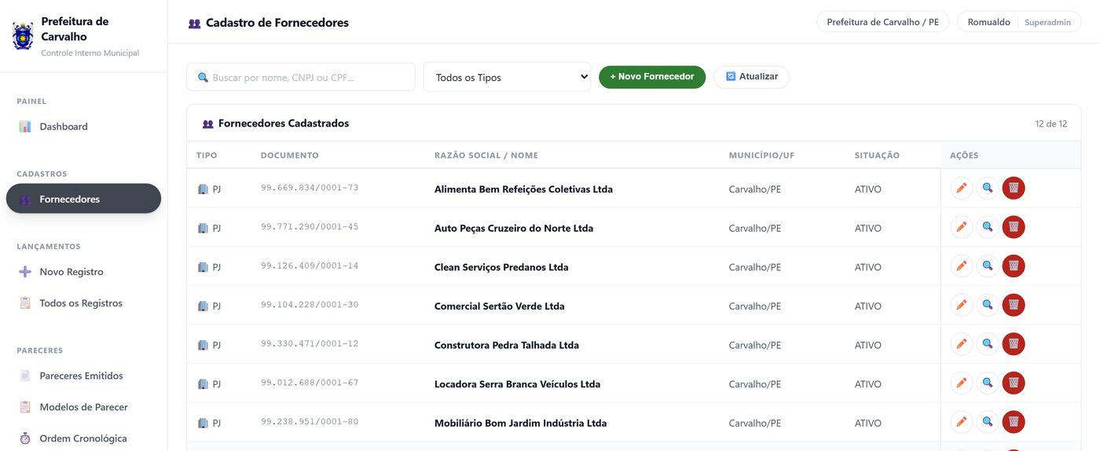View details of Mobiliário Bom Jardim Indústria
This screenshot has height=451, width=1100.
click(x=988, y=422)
